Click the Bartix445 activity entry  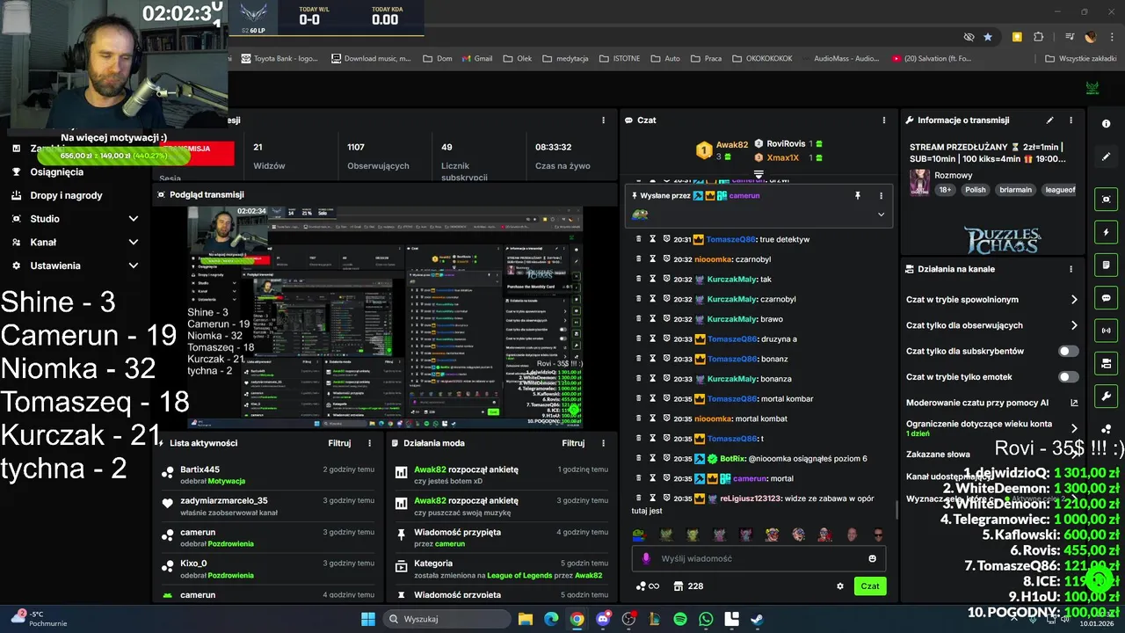[x=269, y=475]
